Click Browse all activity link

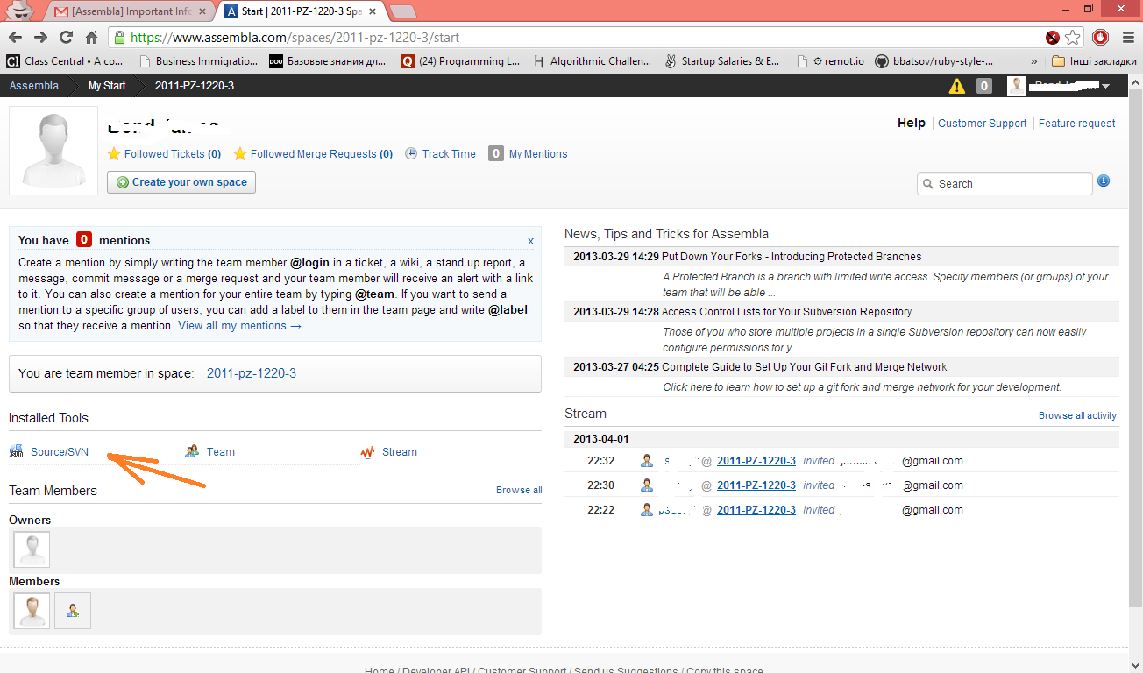tap(1077, 415)
